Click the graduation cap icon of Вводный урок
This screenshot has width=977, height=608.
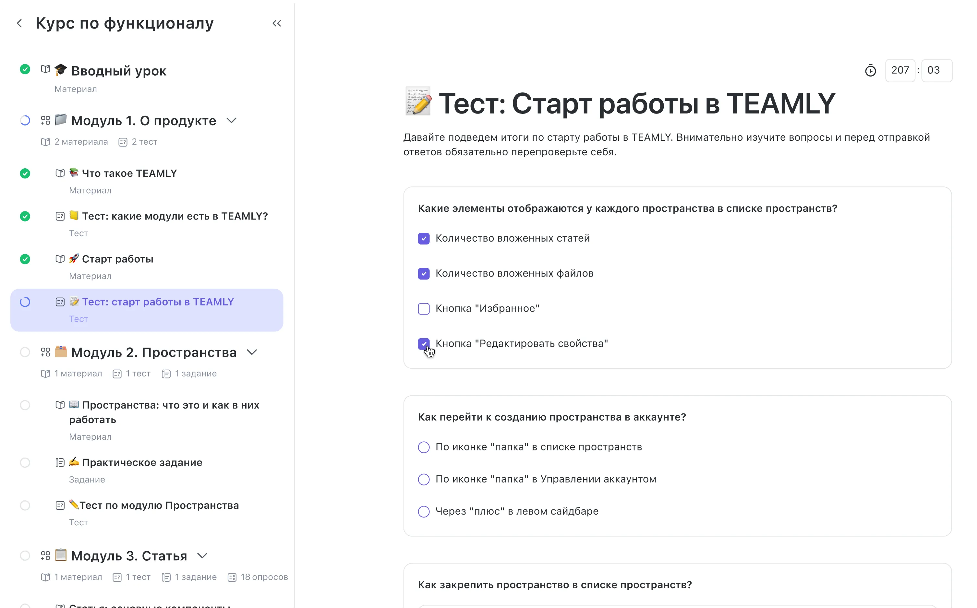[61, 70]
